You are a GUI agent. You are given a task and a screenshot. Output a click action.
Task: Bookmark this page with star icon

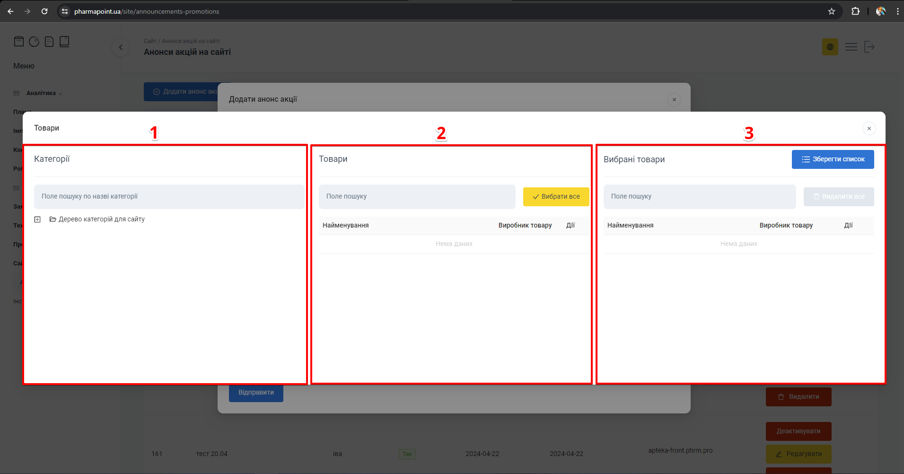point(831,11)
